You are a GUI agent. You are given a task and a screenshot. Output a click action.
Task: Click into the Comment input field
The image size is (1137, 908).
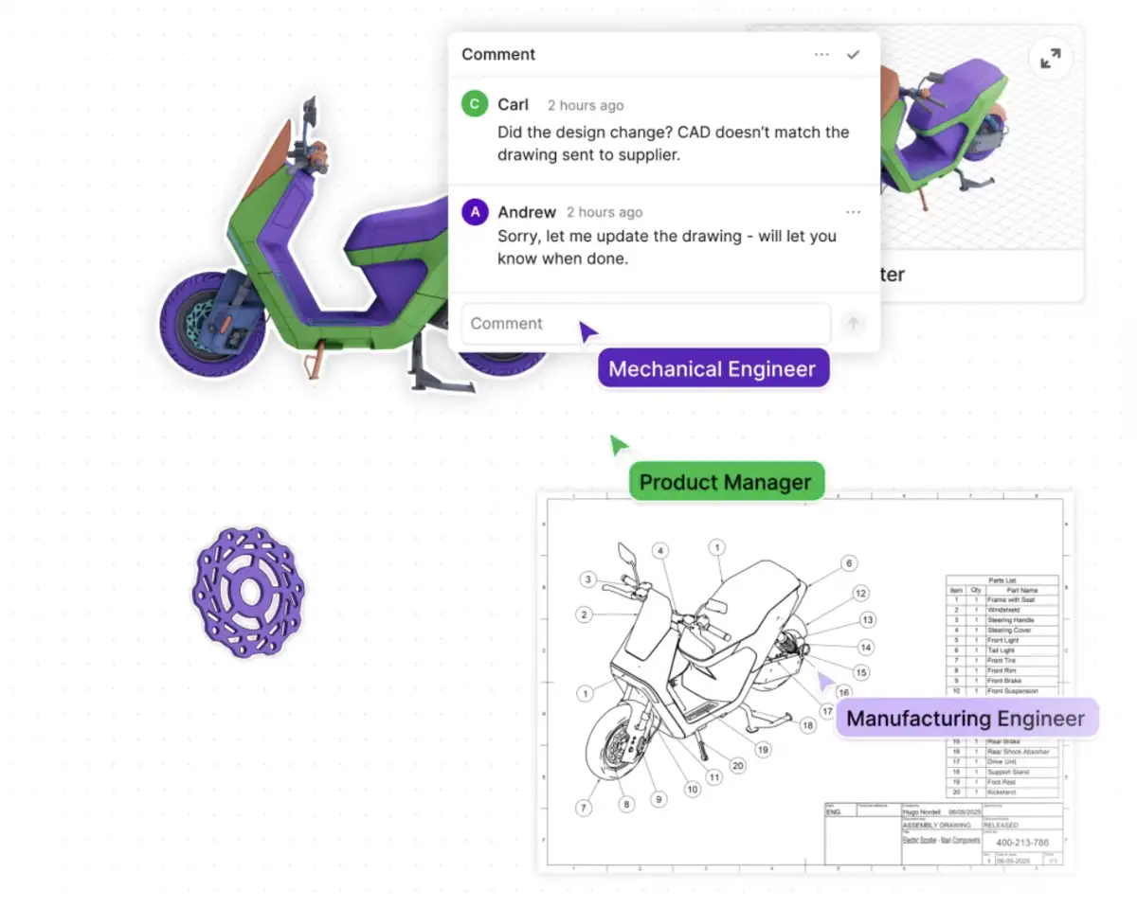[645, 324]
